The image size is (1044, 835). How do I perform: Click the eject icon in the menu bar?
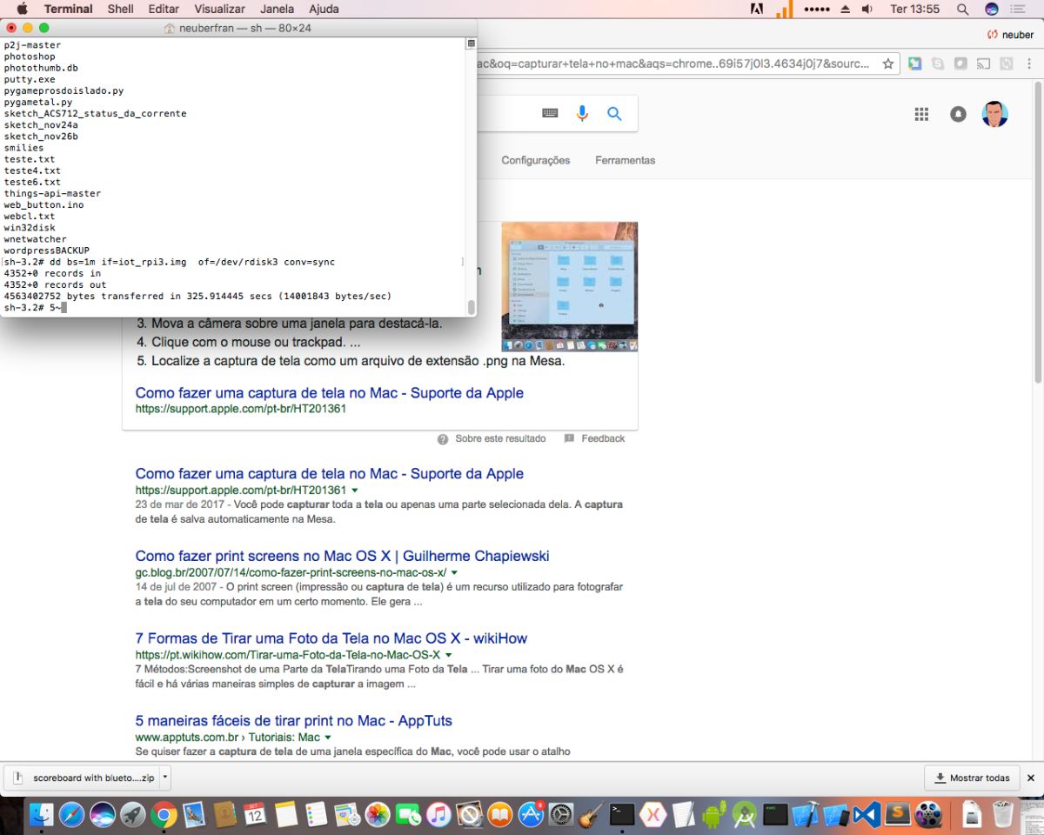[x=845, y=9]
